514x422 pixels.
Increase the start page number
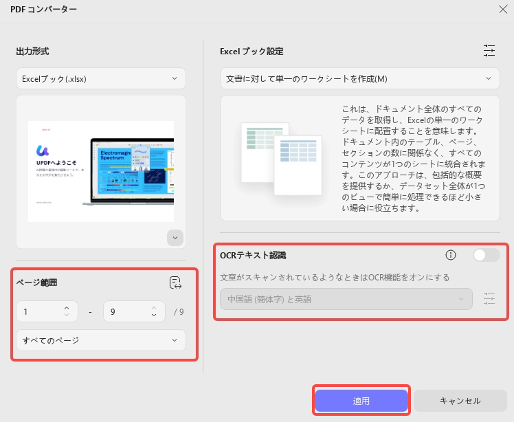pos(67,308)
